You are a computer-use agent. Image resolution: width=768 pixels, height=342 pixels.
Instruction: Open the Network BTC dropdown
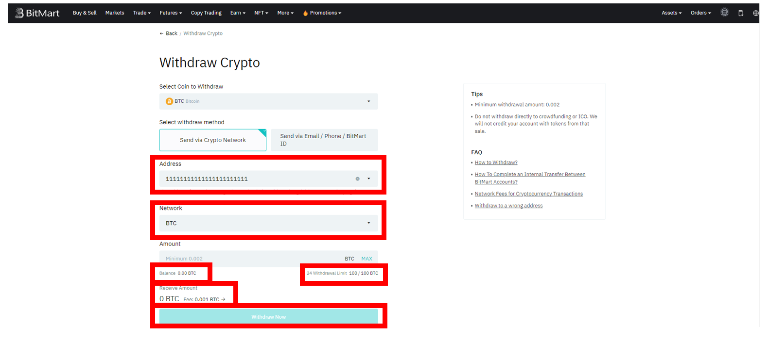268,223
